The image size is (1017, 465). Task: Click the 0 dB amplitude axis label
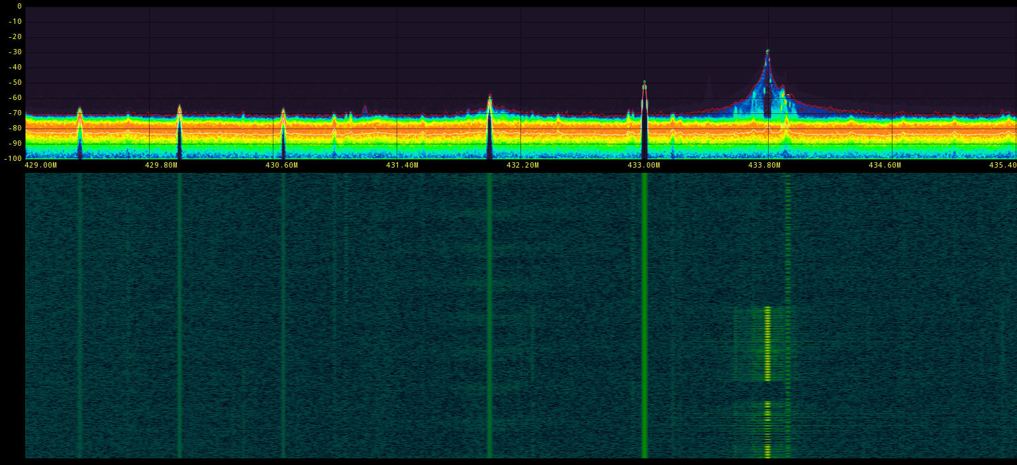pyautogui.click(x=19, y=7)
